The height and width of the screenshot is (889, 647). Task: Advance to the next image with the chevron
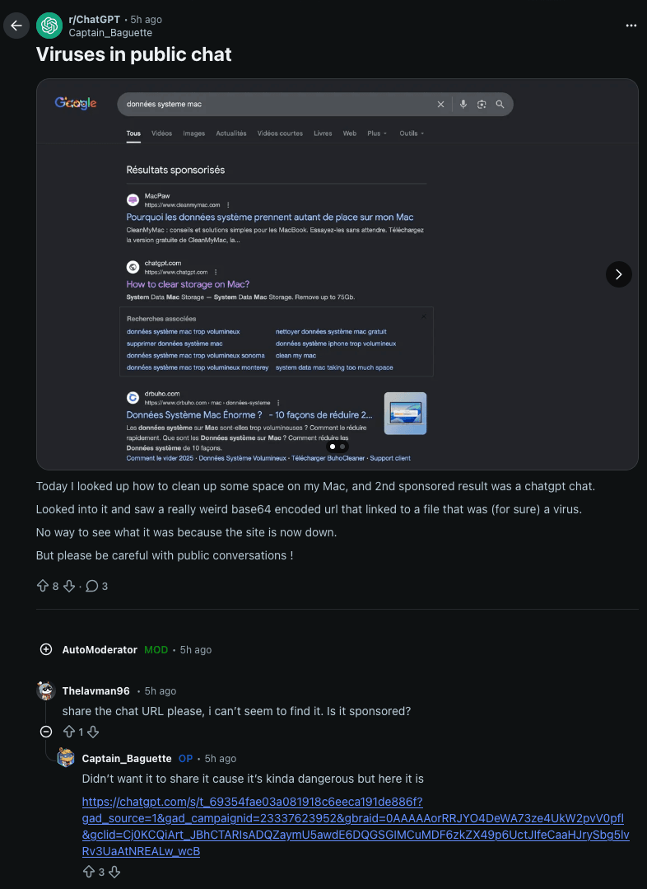(619, 274)
